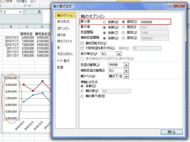This screenshot has height=142, width=190.
Task: Select 最小値 固定(F) radio button
Action: [x=123, y=22]
